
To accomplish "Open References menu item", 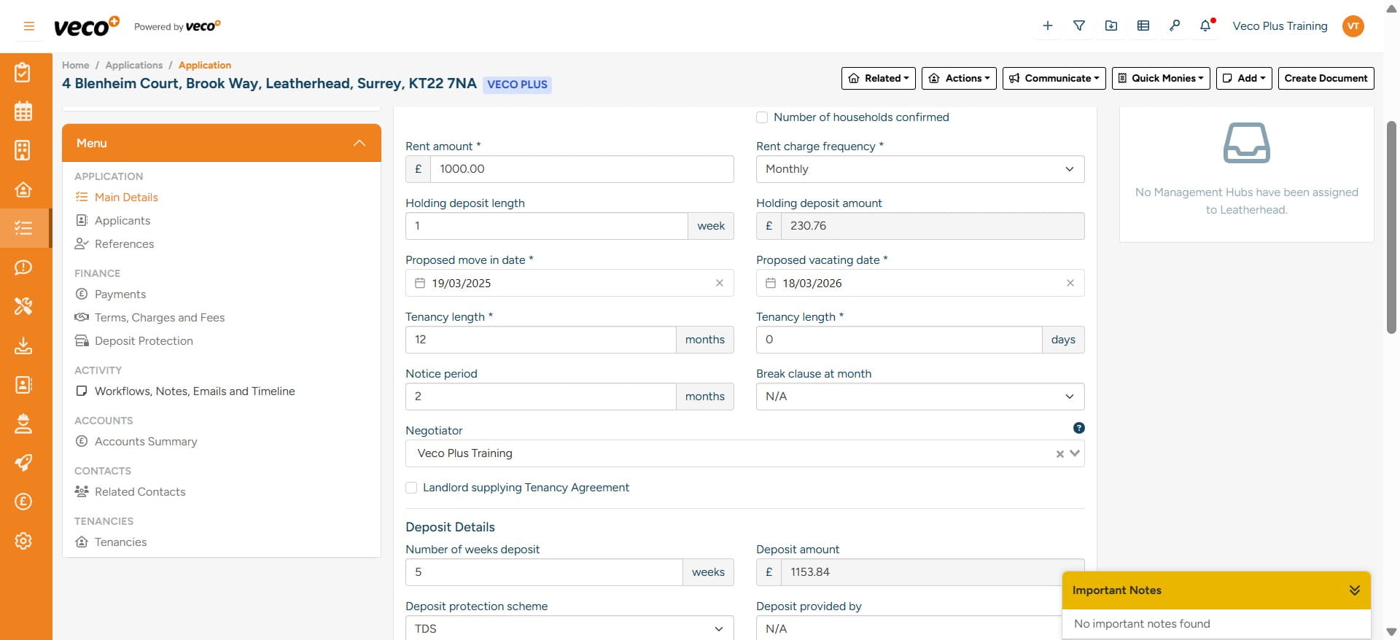I will click(x=124, y=244).
